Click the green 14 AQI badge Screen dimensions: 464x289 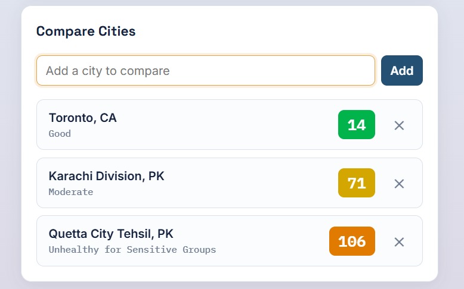[356, 124]
